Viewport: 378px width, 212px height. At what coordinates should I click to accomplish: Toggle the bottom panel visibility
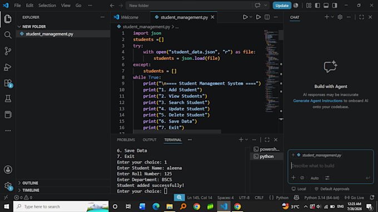click(x=326, y=6)
